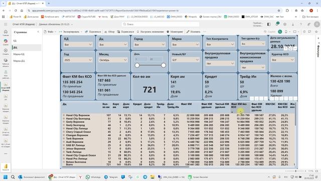Expand the Haval City Воронеж row
This screenshot has height=181, width=321.
point(64,115)
